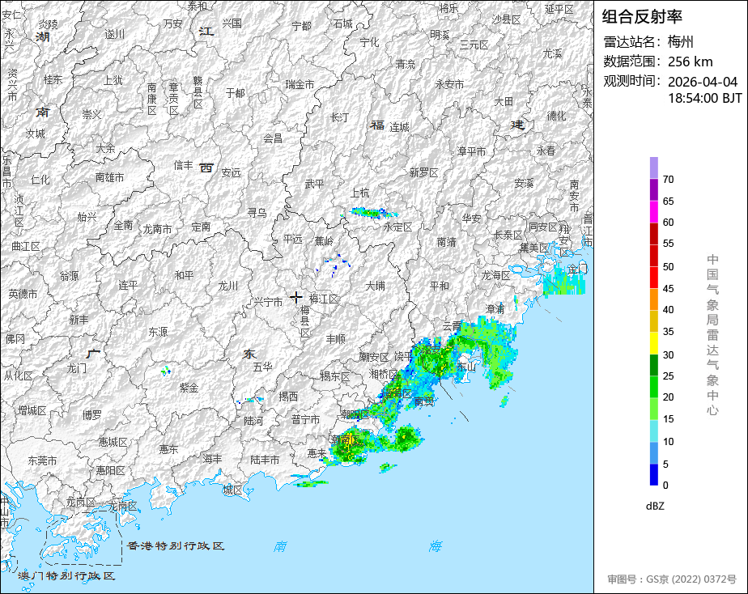Click the 永安市 map label
The width and height of the screenshot is (748, 594).
click(x=449, y=84)
